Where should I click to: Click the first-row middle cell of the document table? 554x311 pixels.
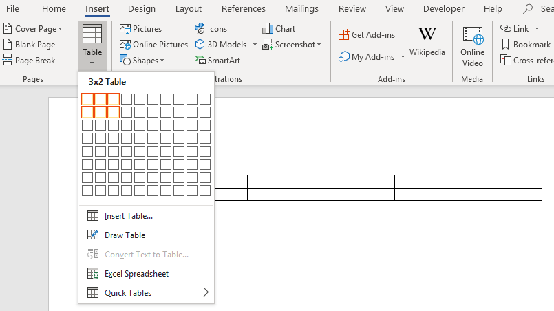321,181
